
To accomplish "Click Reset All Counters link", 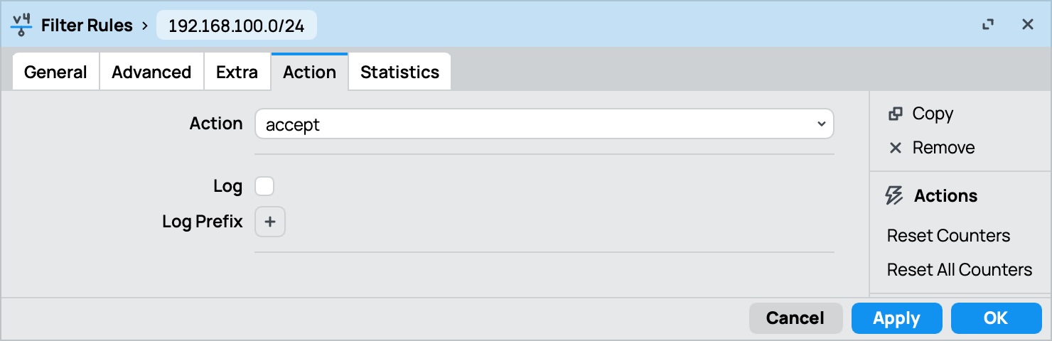I will coord(959,269).
